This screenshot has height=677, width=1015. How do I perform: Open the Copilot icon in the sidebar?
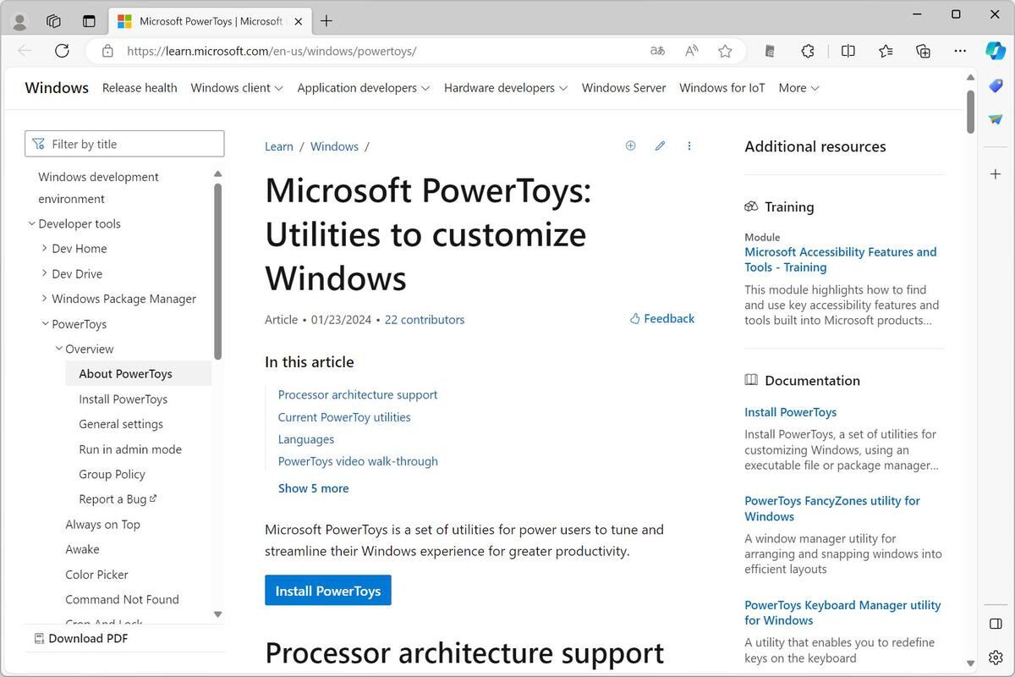(996, 50)
